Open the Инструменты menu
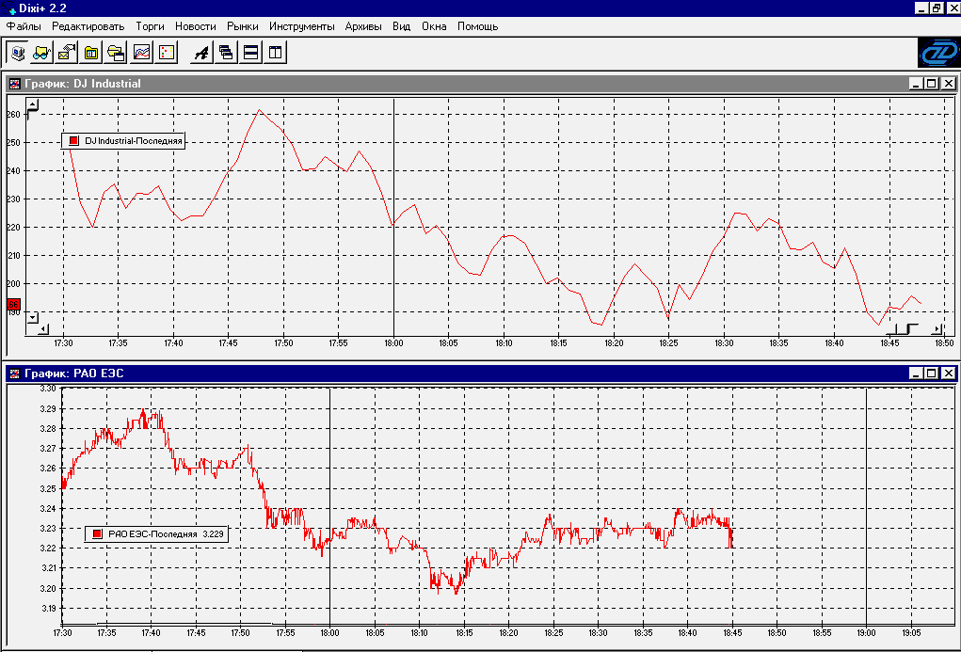Screen dimensions: 961x652 pos(302,26)
